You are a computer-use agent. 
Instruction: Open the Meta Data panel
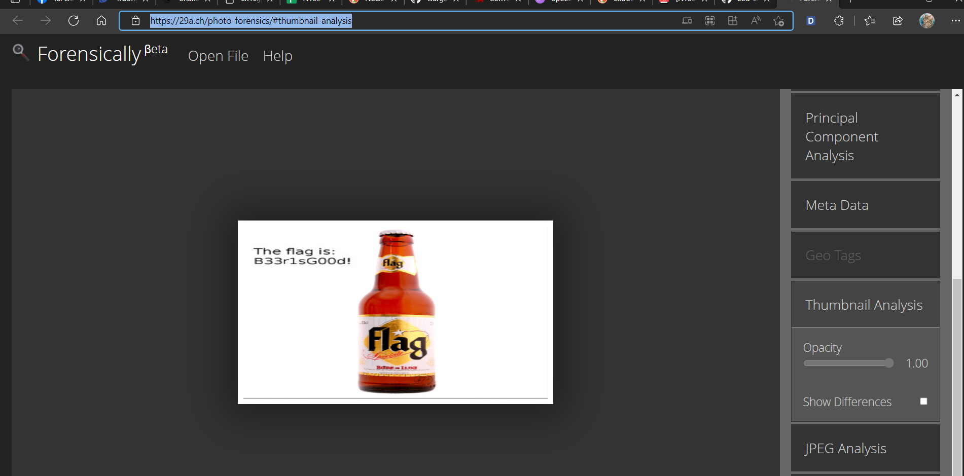[x=865, y=205]
